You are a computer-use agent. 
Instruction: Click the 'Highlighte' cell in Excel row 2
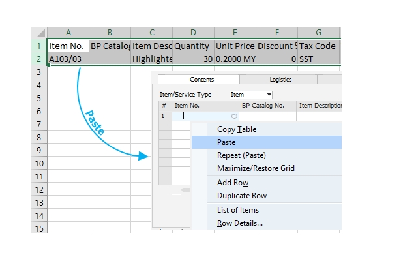coord(152,59)
